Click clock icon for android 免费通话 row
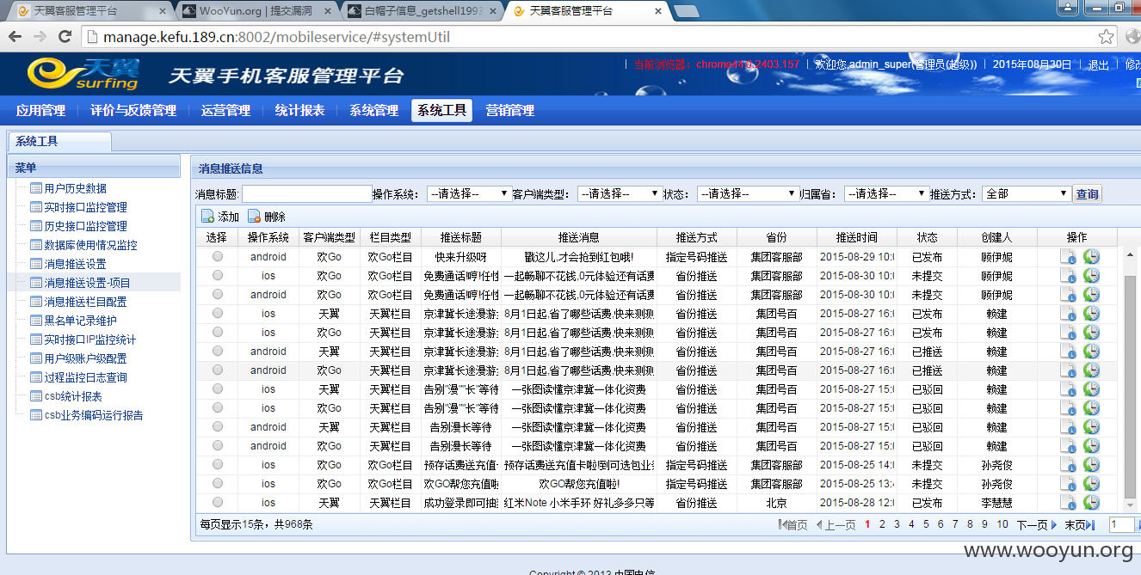Screen dimensions: 1141x575 click(x=1091, y=294)
